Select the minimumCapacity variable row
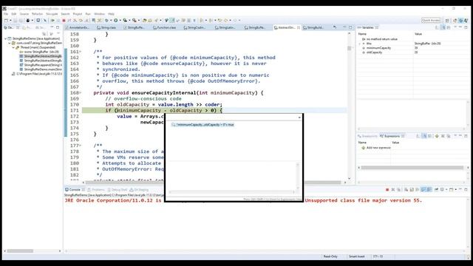 (412, 48)
